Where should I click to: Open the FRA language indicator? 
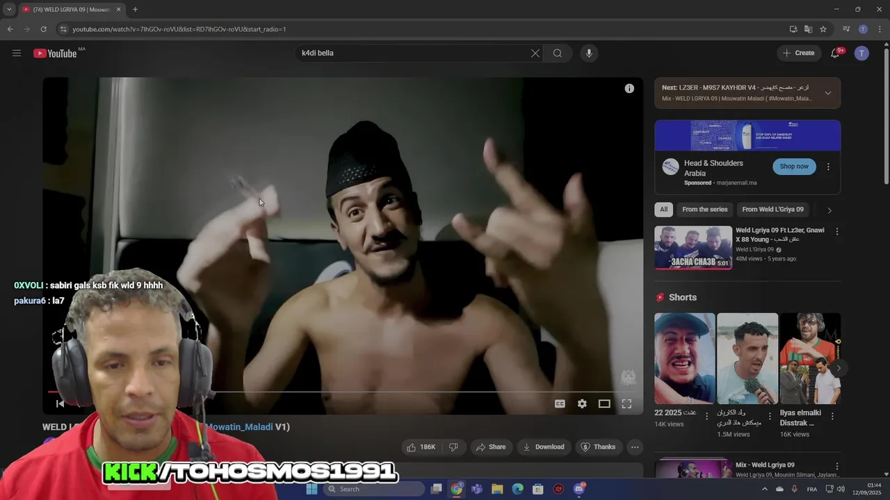(x=811, y=490)
